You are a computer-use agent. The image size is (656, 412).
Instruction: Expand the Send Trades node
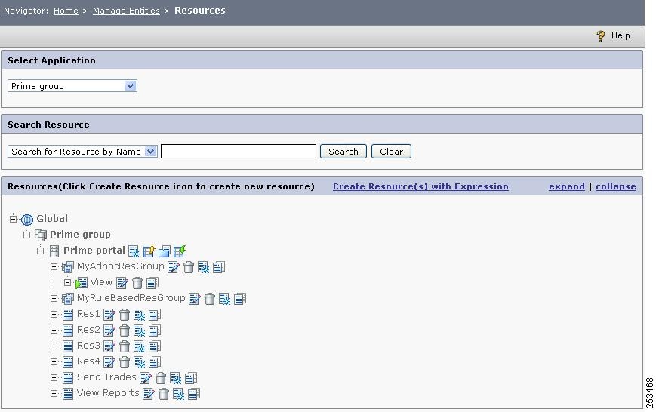54,377
